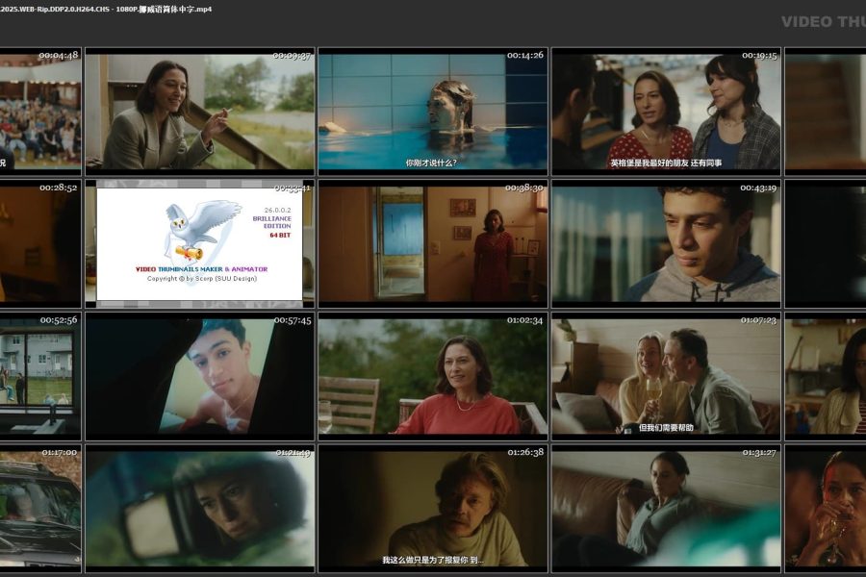Open the young man in hoodie thumbnail
The image size is (866, 577).
666,243
